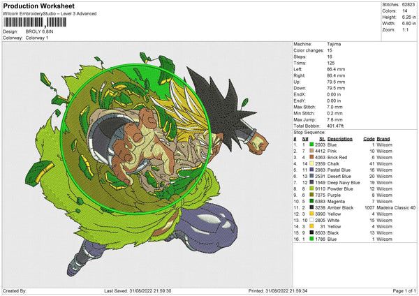Select the swatch for 6383 Magenta
This screenshot has height=296, width=419.
pos(311,202)
